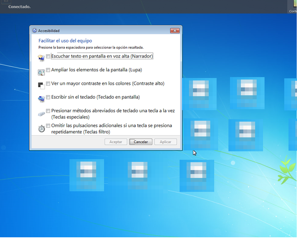Screen dimensions: 297x239
Task: Check the Teclas especiales option
Action: [x=48, y=111]
